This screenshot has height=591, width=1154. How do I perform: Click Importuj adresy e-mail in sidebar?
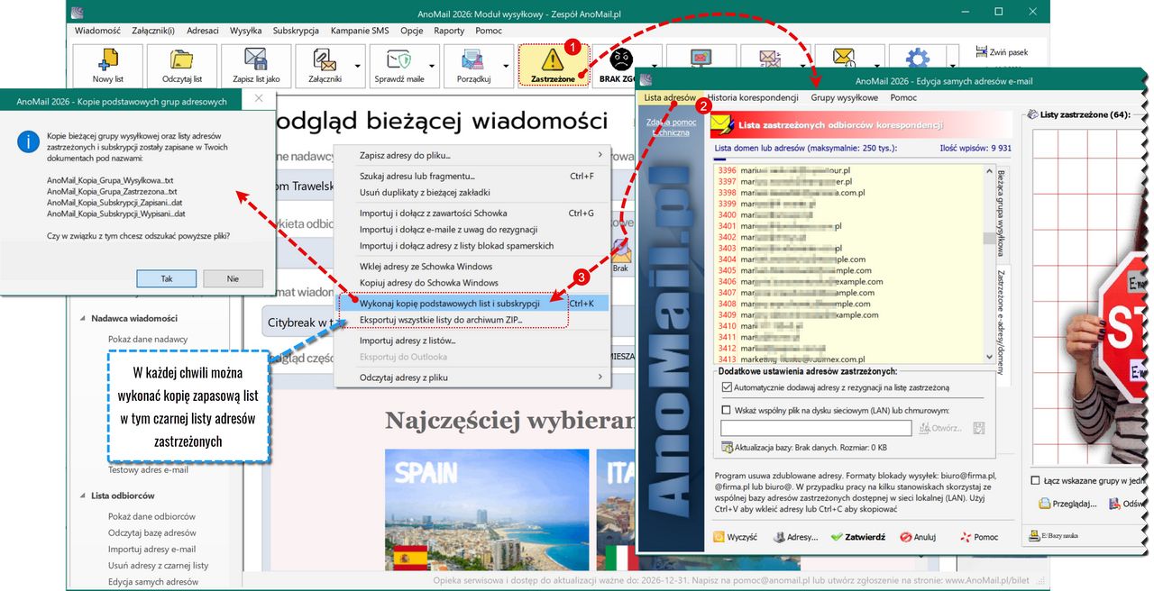click(151, 549)
